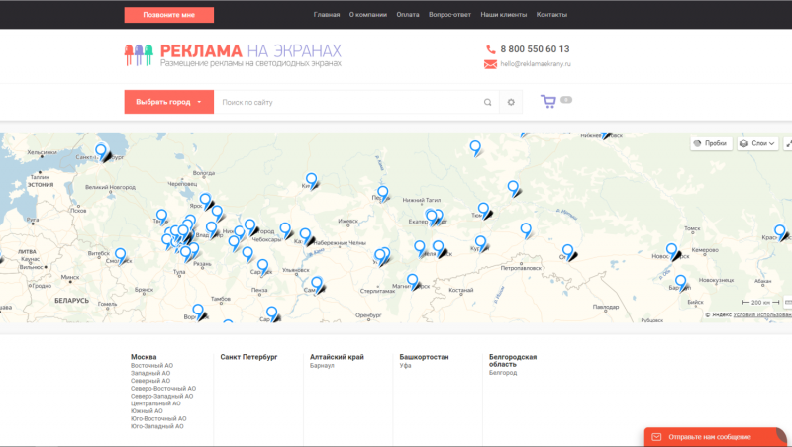This screenshot has width=792, height=447.
Task: Click the map pin at Омск
Action: (x=567, y=252)
